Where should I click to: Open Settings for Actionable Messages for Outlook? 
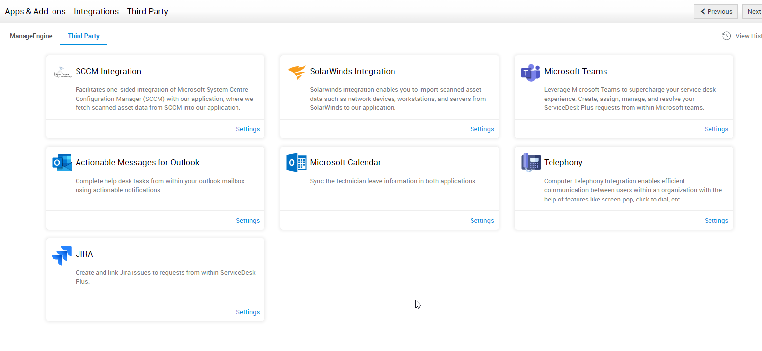(x=248, y=221)
